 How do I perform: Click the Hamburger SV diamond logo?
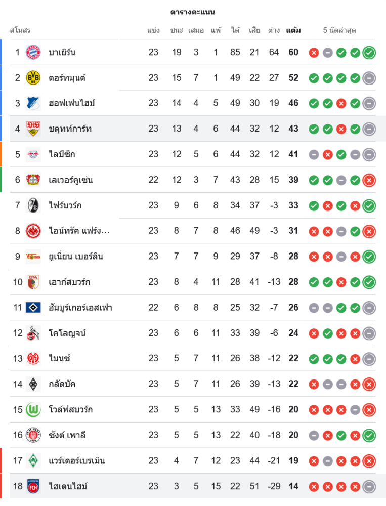pos(33,307)
